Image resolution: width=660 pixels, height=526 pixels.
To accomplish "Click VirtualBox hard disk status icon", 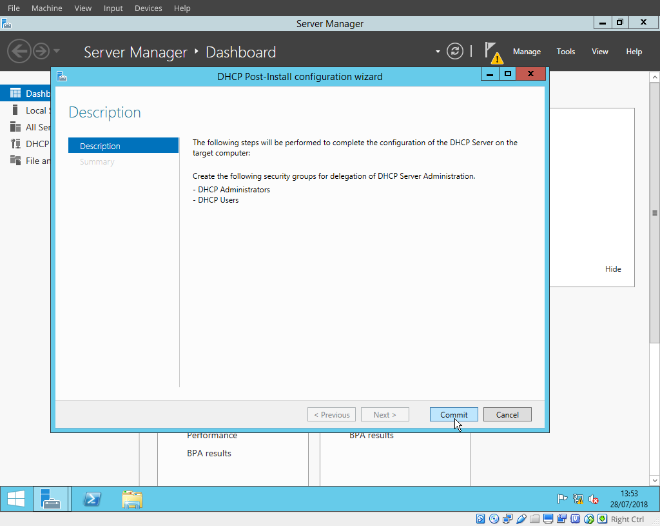I will 480,519.
